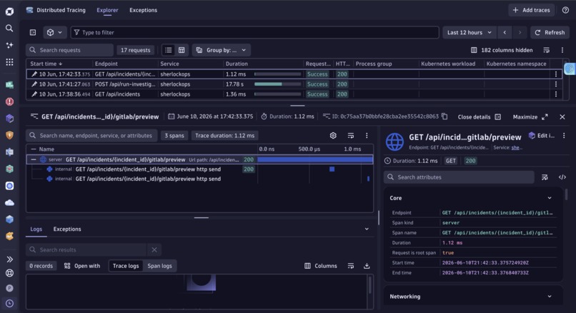Sort by Start time column
576x313 pixels.
[x=46, y=64]
